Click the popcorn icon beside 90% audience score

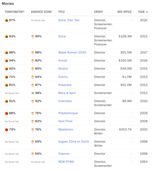tap(33, 36)
